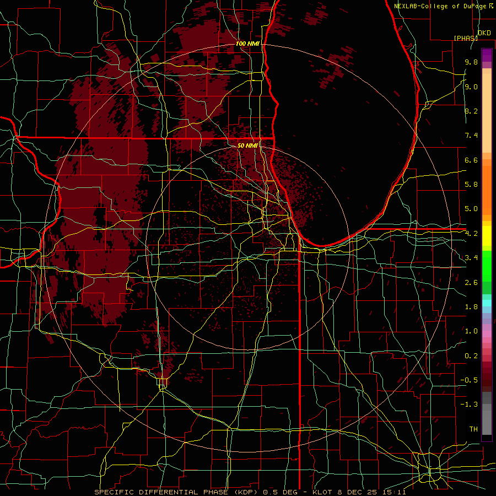Click the -1.3 value on the color scale
The height and width of the screenshot is (496, 496).
(x=469, y=405)
